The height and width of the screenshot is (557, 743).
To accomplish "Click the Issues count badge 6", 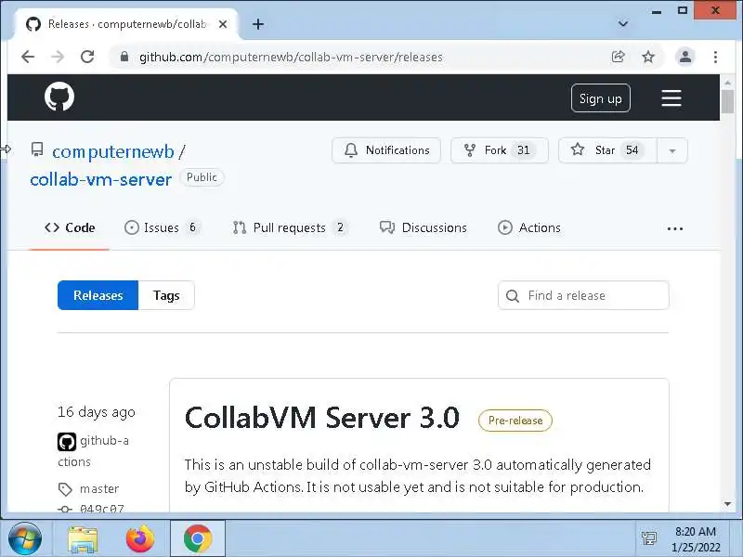I will (x=192, y=227).
